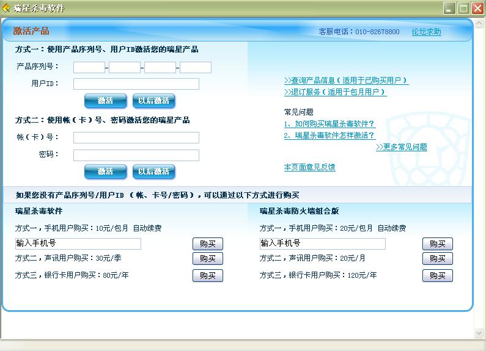Screen dimensions: 486x351
Task: Open FAQ 如何购买瑞星杀毒软件？
Action: click(x=330, y=124)
